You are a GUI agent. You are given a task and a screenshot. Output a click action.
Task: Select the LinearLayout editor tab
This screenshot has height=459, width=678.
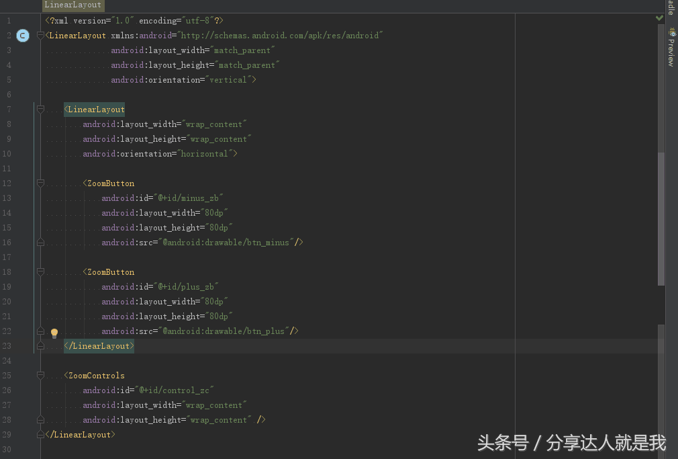72,5
